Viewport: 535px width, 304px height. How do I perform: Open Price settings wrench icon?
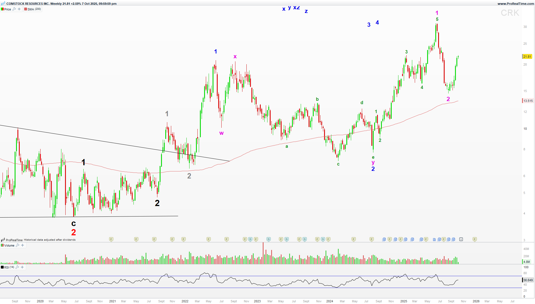point(14,9)
